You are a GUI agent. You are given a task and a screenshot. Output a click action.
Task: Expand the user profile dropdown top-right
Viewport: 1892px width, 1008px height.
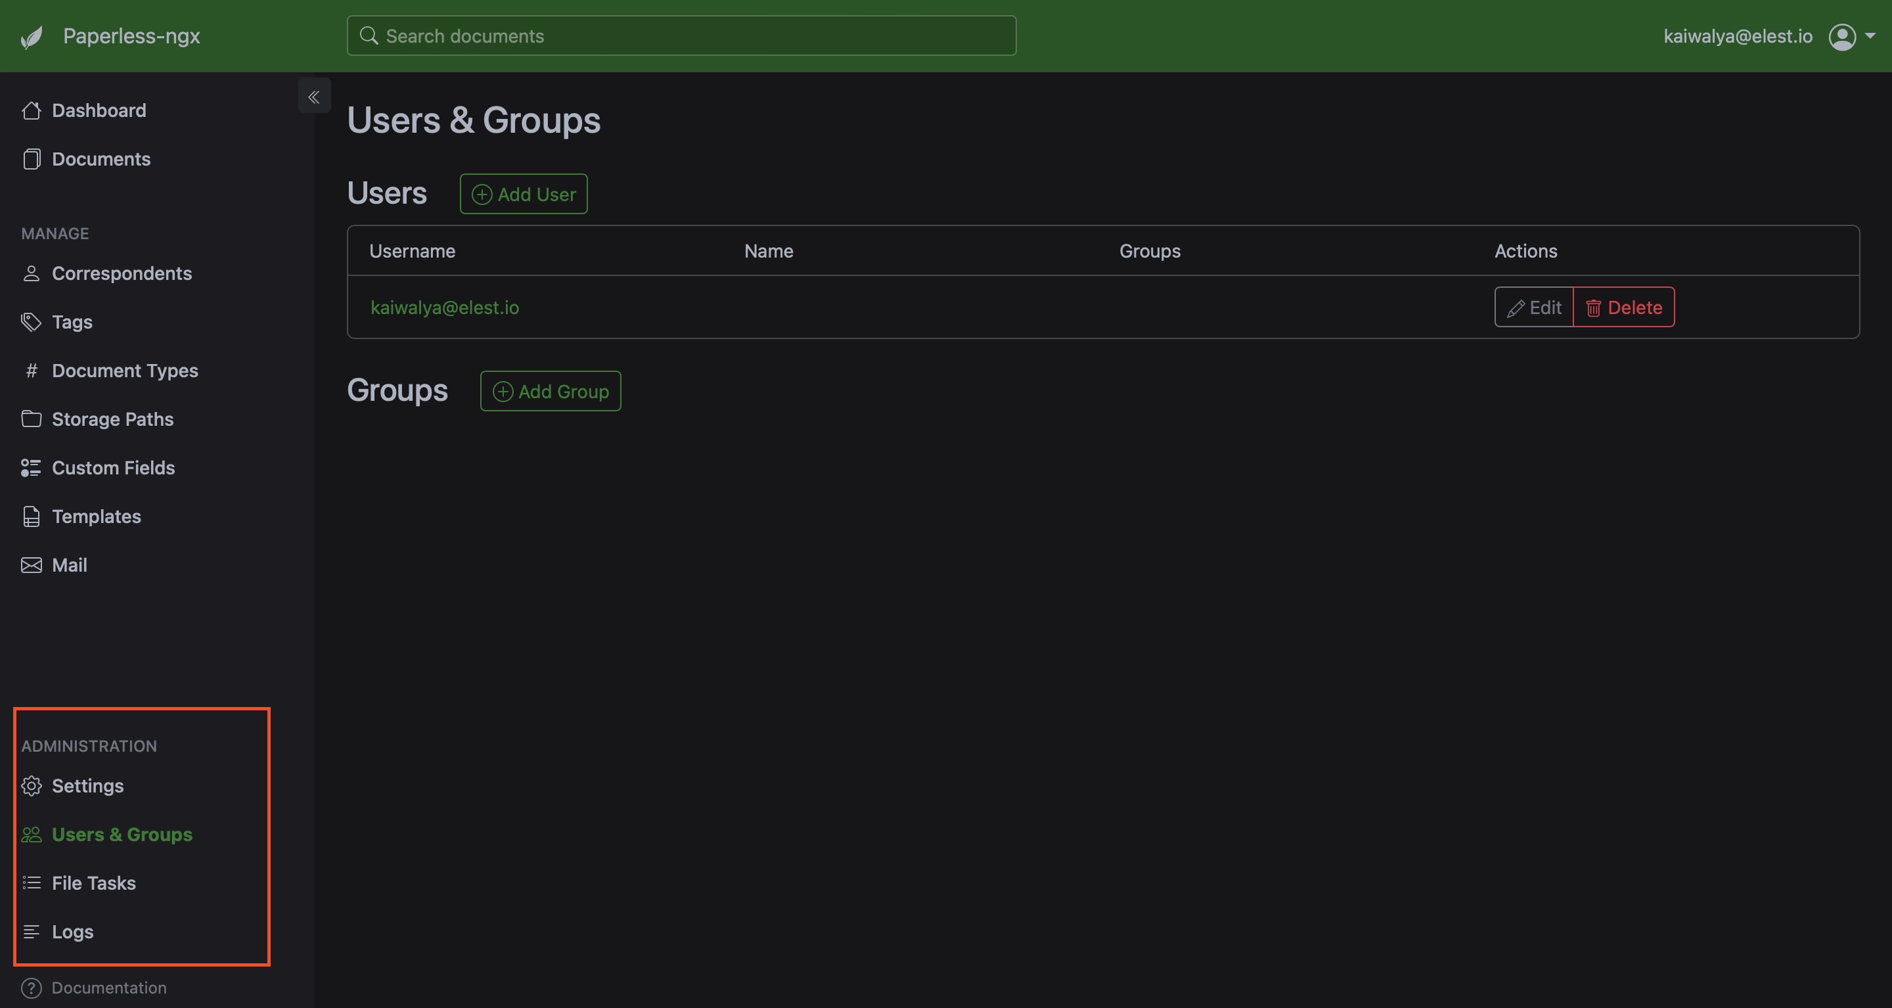1871,35
